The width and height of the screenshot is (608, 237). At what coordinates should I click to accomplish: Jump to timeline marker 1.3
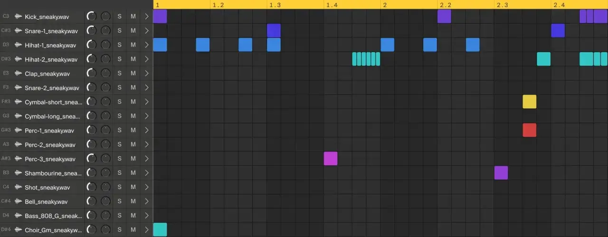(275, 5)
